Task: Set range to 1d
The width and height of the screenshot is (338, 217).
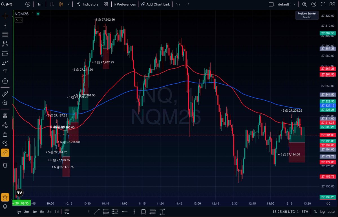Action: 57,212
